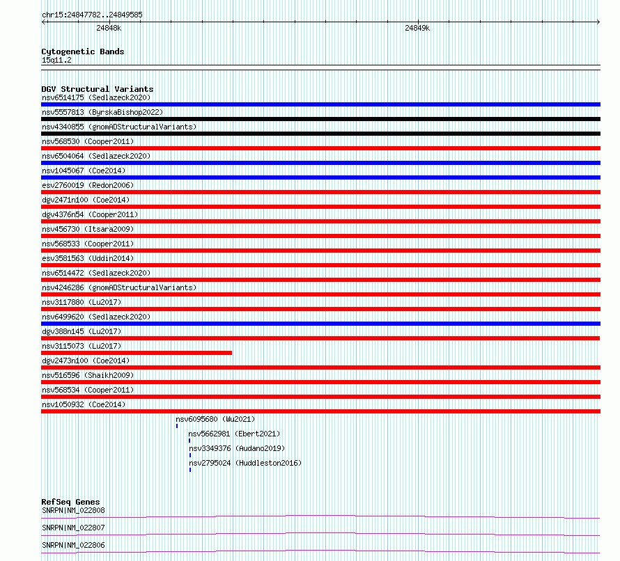Click the RefSeq Genes track title

pyautogui.click(x=70, y=502)
